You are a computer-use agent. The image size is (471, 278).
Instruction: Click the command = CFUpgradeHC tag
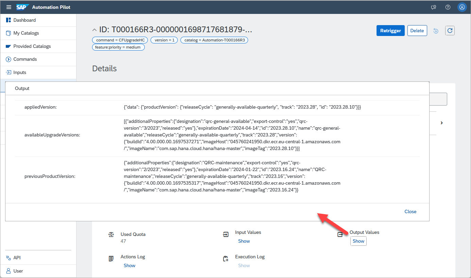pyautogui.click(x=120, y=40)
